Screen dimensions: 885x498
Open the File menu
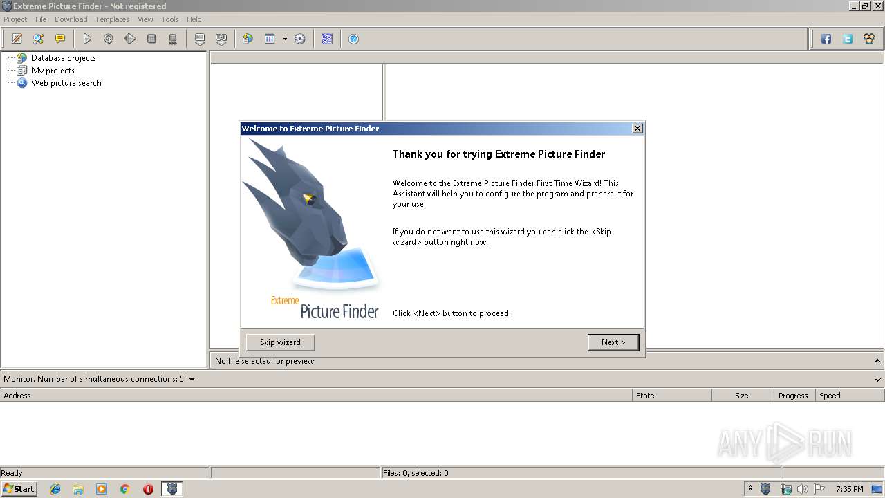click(41, 19)
